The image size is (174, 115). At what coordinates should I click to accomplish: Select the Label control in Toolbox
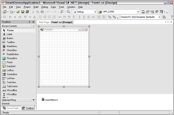[18, 34]
